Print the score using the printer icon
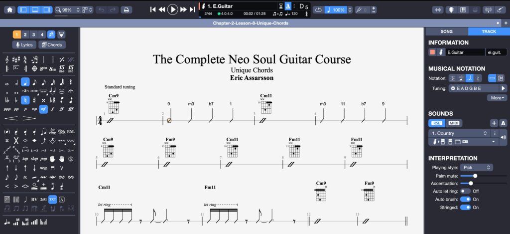510x234 pixels. pos(127,9)
